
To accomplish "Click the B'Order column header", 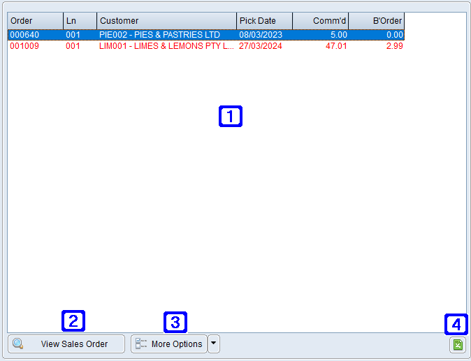I will (x=377, y=21).
